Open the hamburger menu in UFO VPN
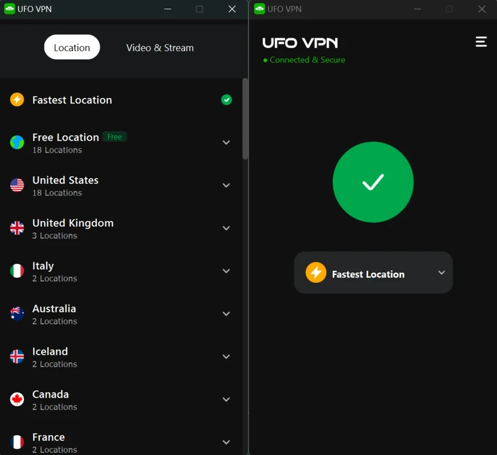Viewport: 497px width, 455px height. [x=481, y=42]
